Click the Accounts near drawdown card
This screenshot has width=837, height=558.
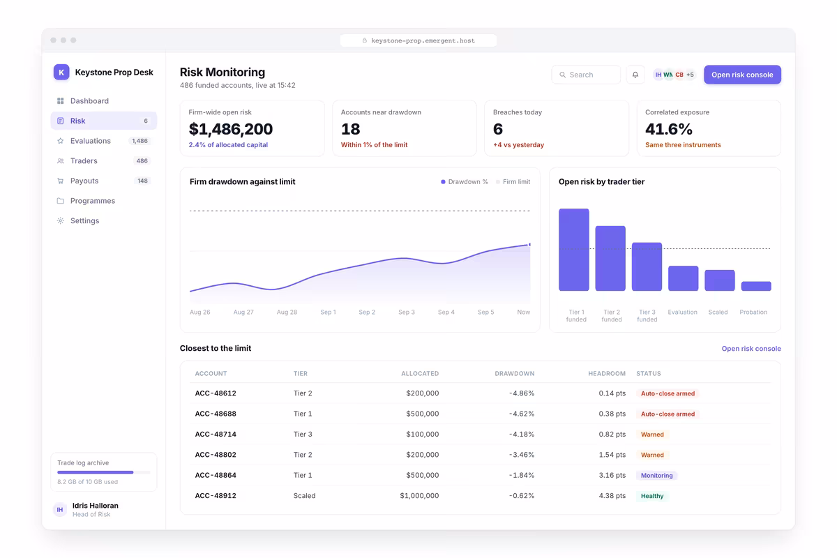coord(405,128)
